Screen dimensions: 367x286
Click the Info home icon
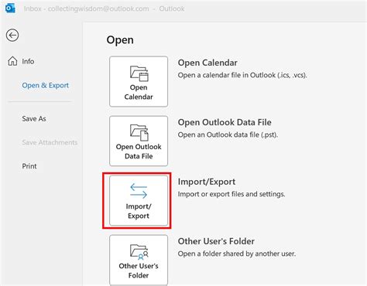coord(12,61)
